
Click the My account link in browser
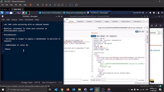(x=155, y=50)
